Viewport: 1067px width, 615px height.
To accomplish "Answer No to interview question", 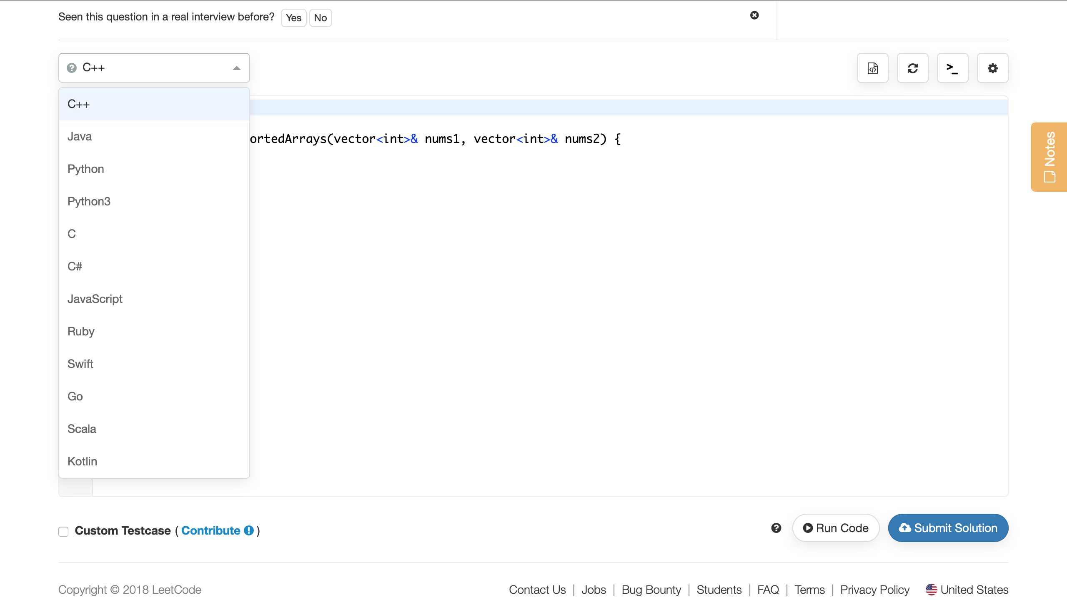I will pyautogui.click(x=320, y=18).
